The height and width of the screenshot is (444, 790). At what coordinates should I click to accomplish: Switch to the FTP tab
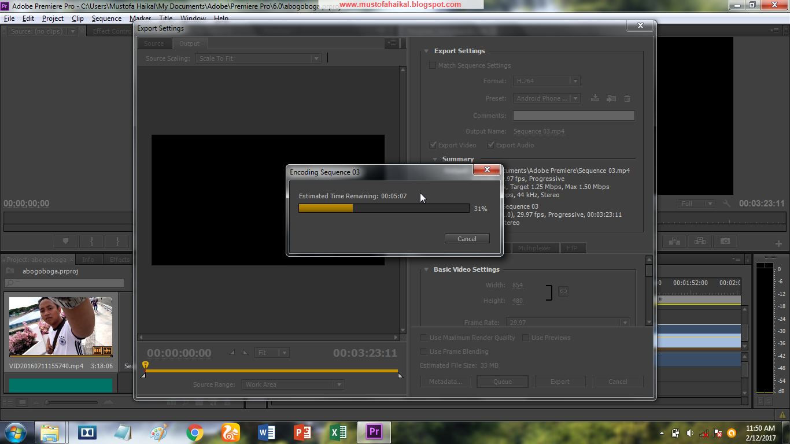click(572, 248)
